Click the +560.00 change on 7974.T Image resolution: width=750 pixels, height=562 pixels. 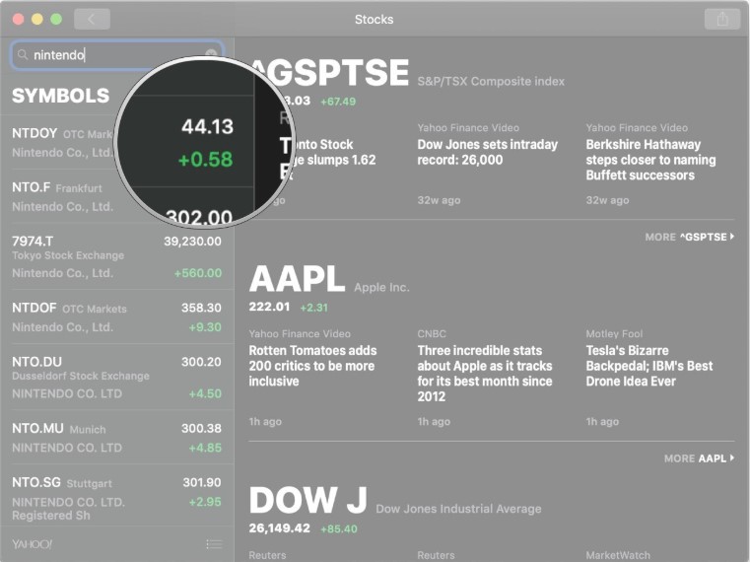tap(197, 273)
